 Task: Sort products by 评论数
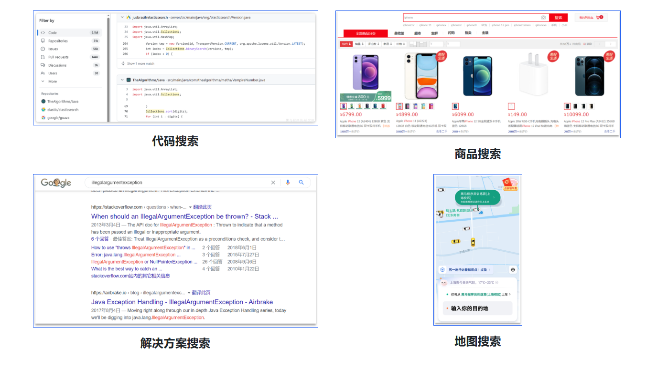374,44
